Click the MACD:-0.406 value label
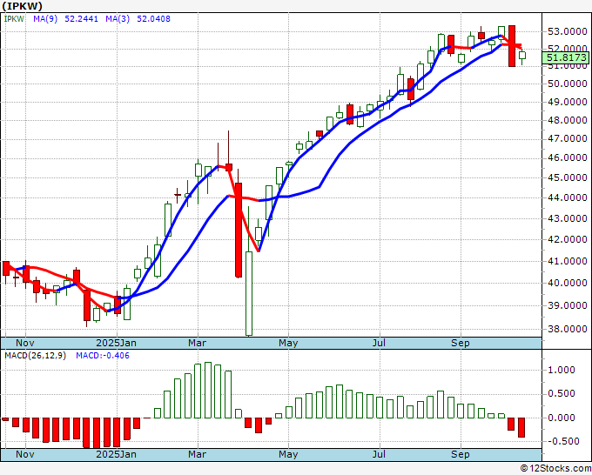Viewport: 592px width, 475px height. 103,356
